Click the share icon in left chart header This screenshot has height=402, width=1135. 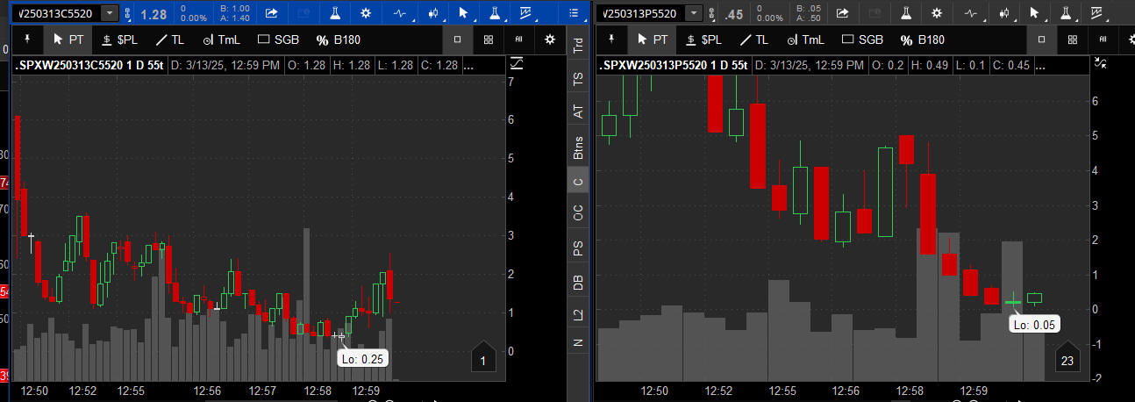pos(271,13)
